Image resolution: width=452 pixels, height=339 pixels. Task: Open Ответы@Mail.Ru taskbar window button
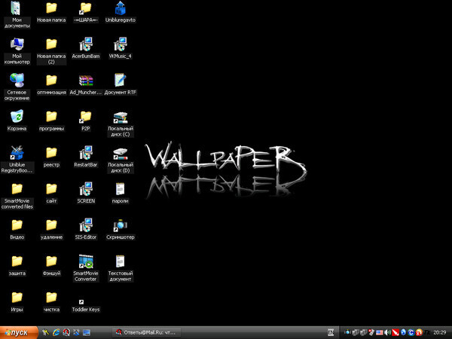146,332
